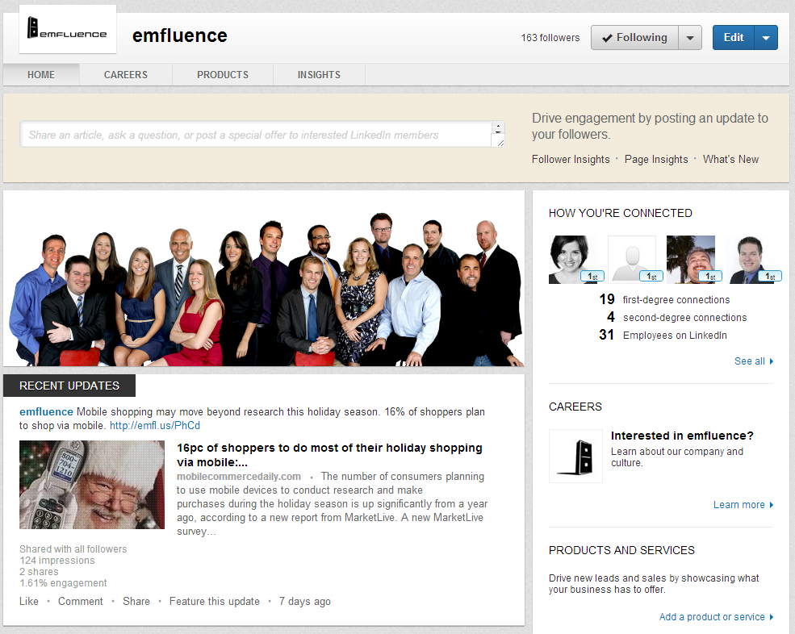Go to the PRODUCTS tab
The width and height of the screenshot is (795, 634).
[x=223, y=74]
